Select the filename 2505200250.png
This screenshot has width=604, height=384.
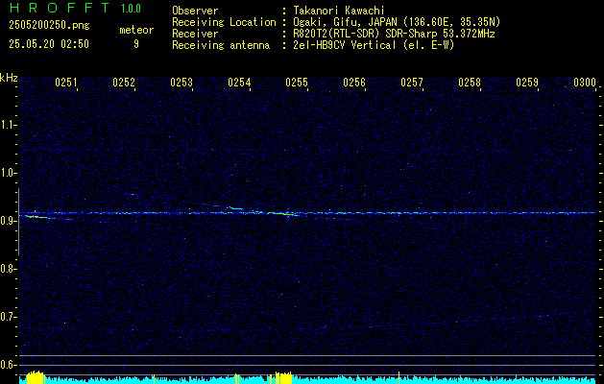tap(49, 25)
